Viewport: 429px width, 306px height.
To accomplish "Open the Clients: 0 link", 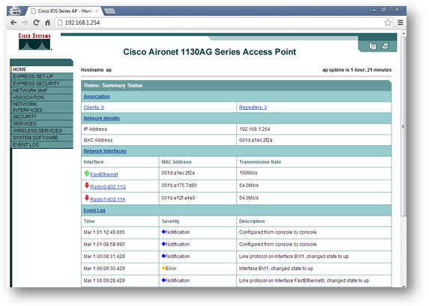I will point(94,107).
